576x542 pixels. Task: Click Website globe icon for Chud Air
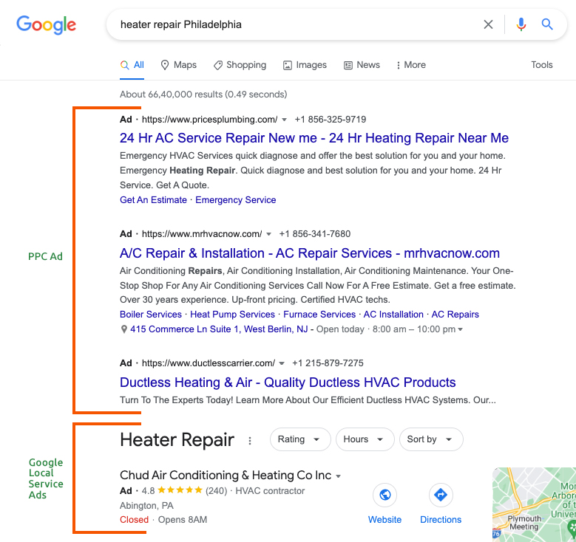(x=385, y=495)
